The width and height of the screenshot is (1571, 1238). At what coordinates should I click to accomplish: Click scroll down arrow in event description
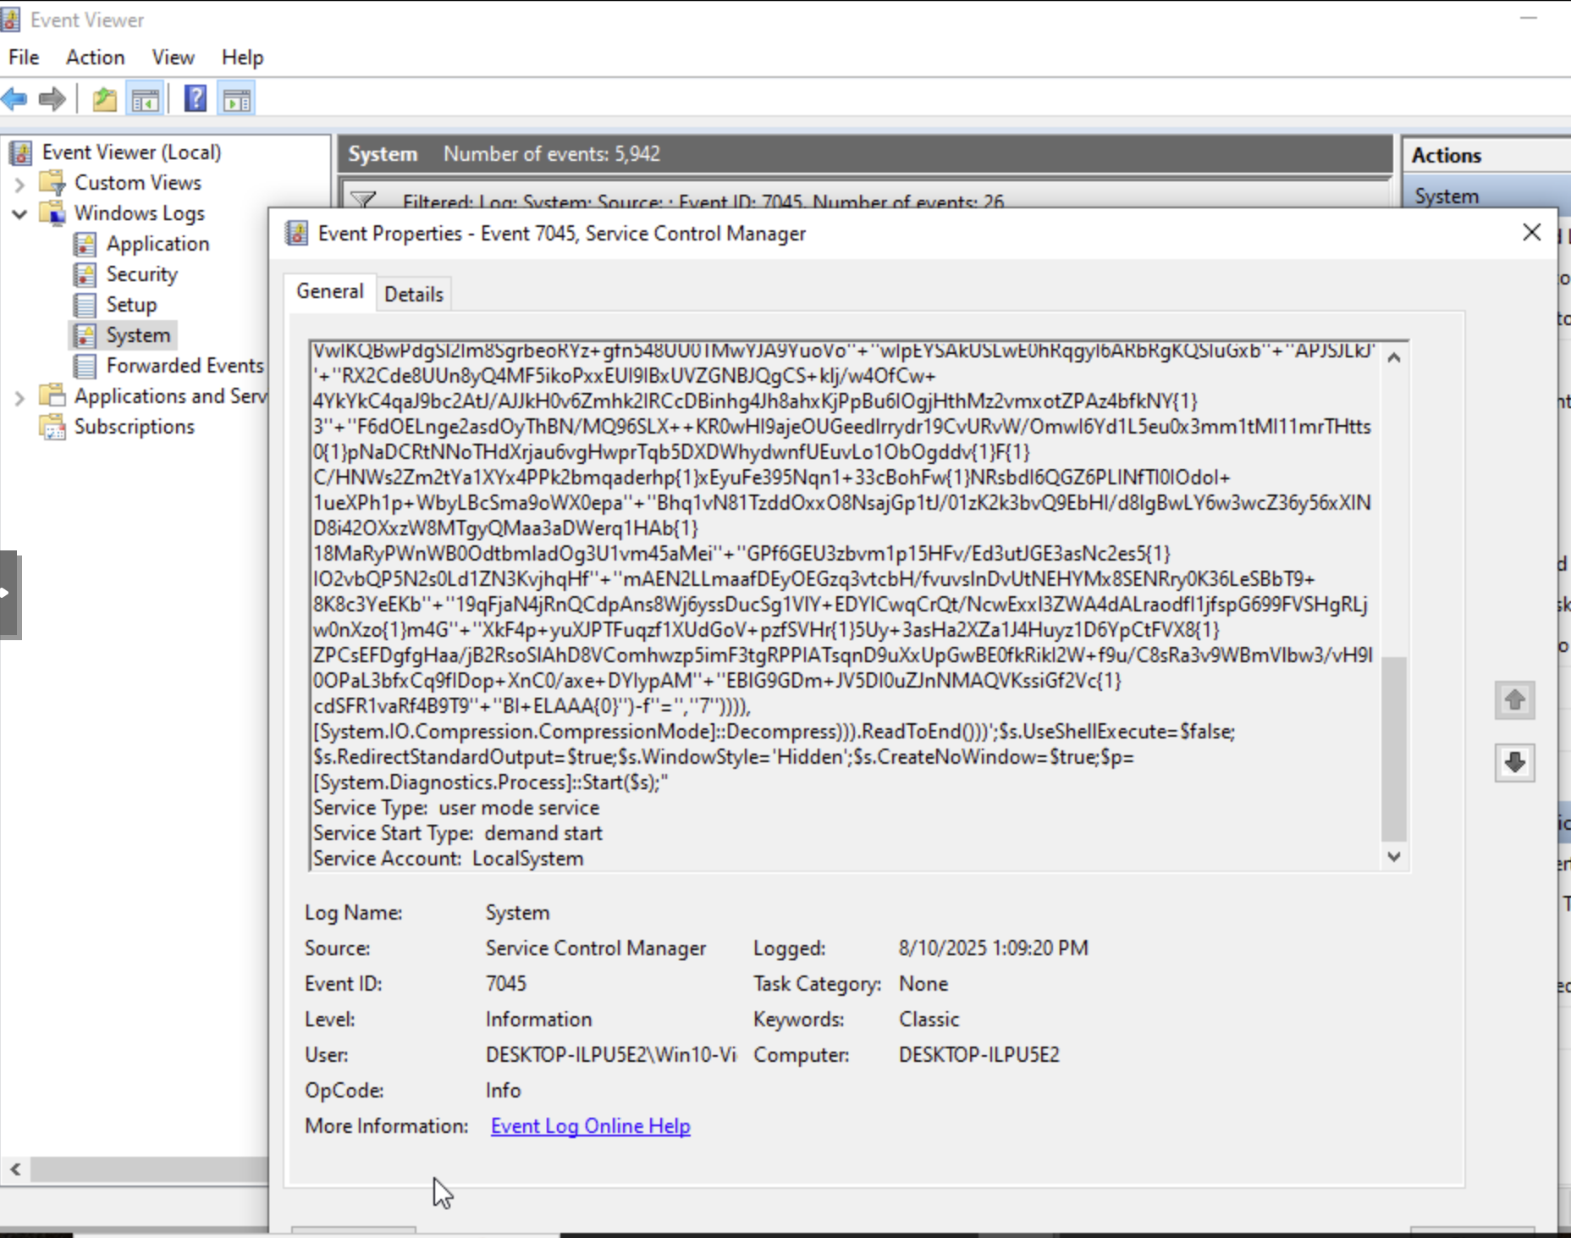pos(1394,857)
